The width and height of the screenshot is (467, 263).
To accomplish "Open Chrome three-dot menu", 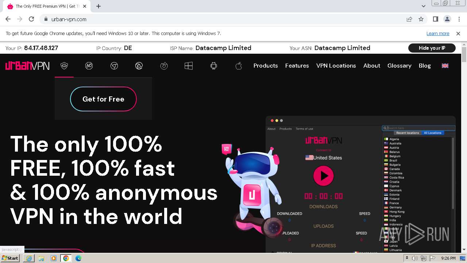I will coord(459,19).
